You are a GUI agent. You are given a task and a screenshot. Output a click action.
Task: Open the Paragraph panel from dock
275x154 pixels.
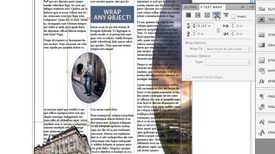[266, 96]
